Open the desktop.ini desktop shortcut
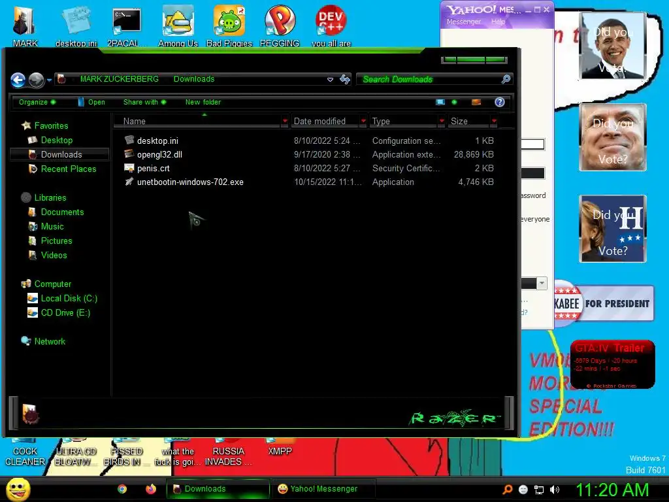Image resolution: width=669 pixels, height=502 pixels. (76, 25)
